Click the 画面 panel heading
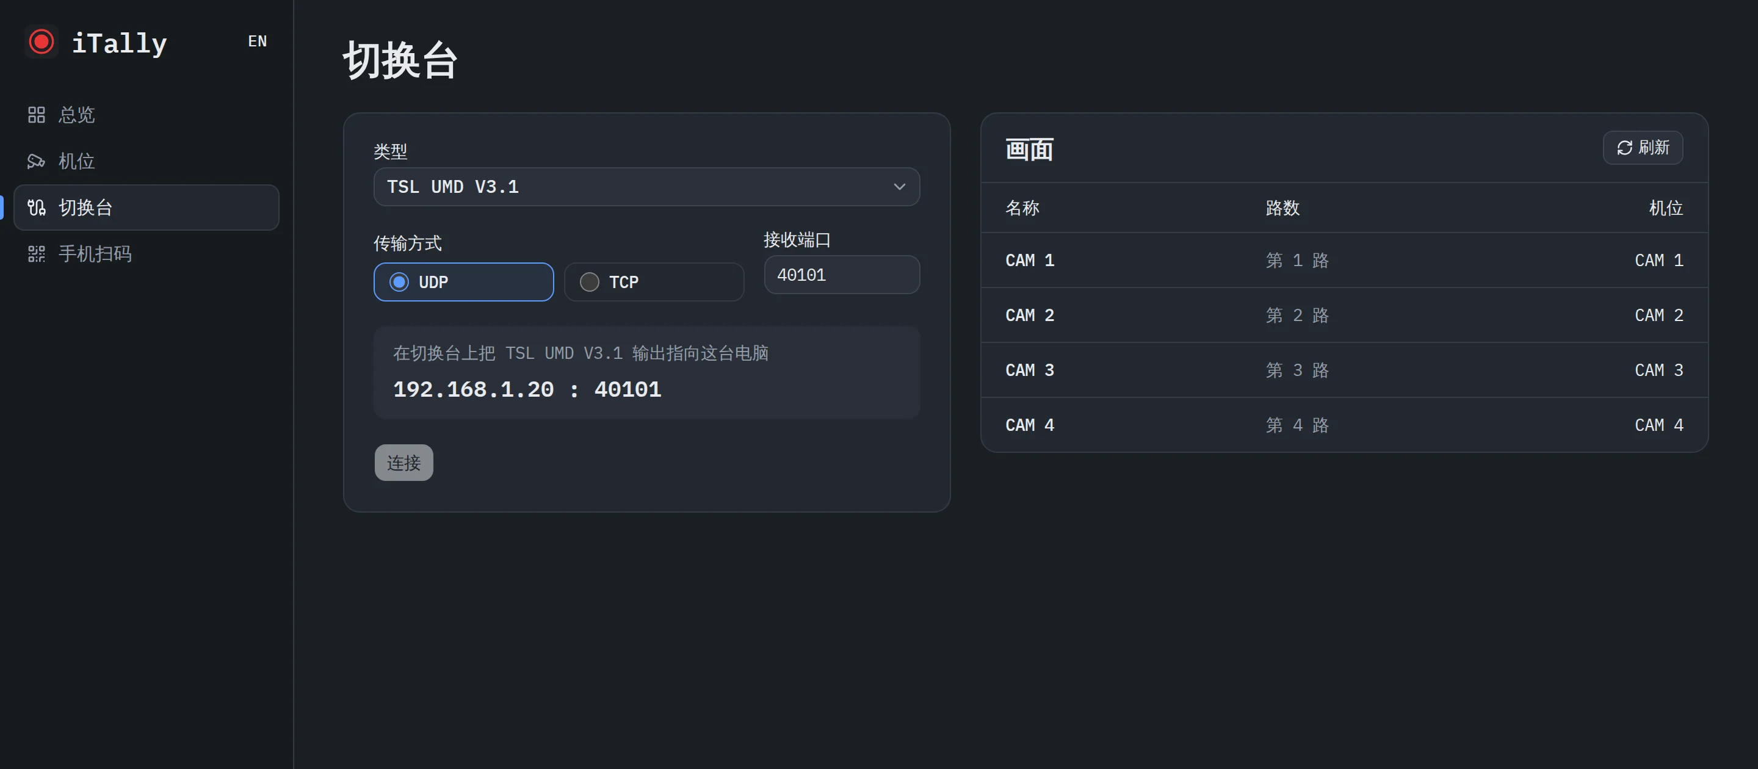1758x769 pixels. click(x=1029, y=150)
